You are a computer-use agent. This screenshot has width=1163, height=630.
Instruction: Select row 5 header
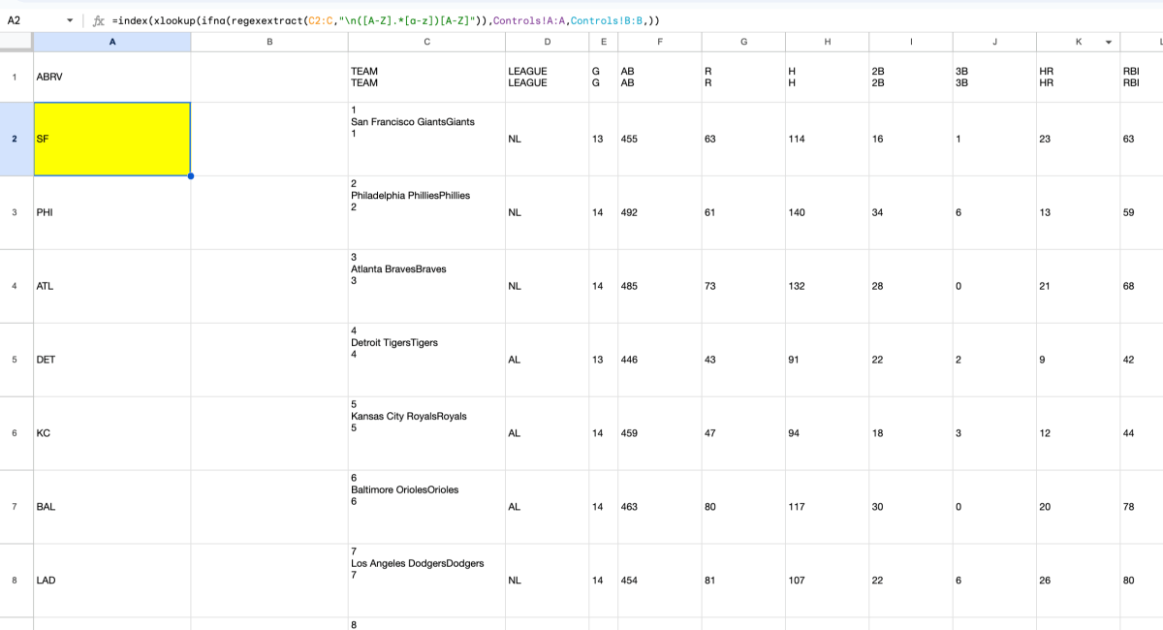click(16, 360)
